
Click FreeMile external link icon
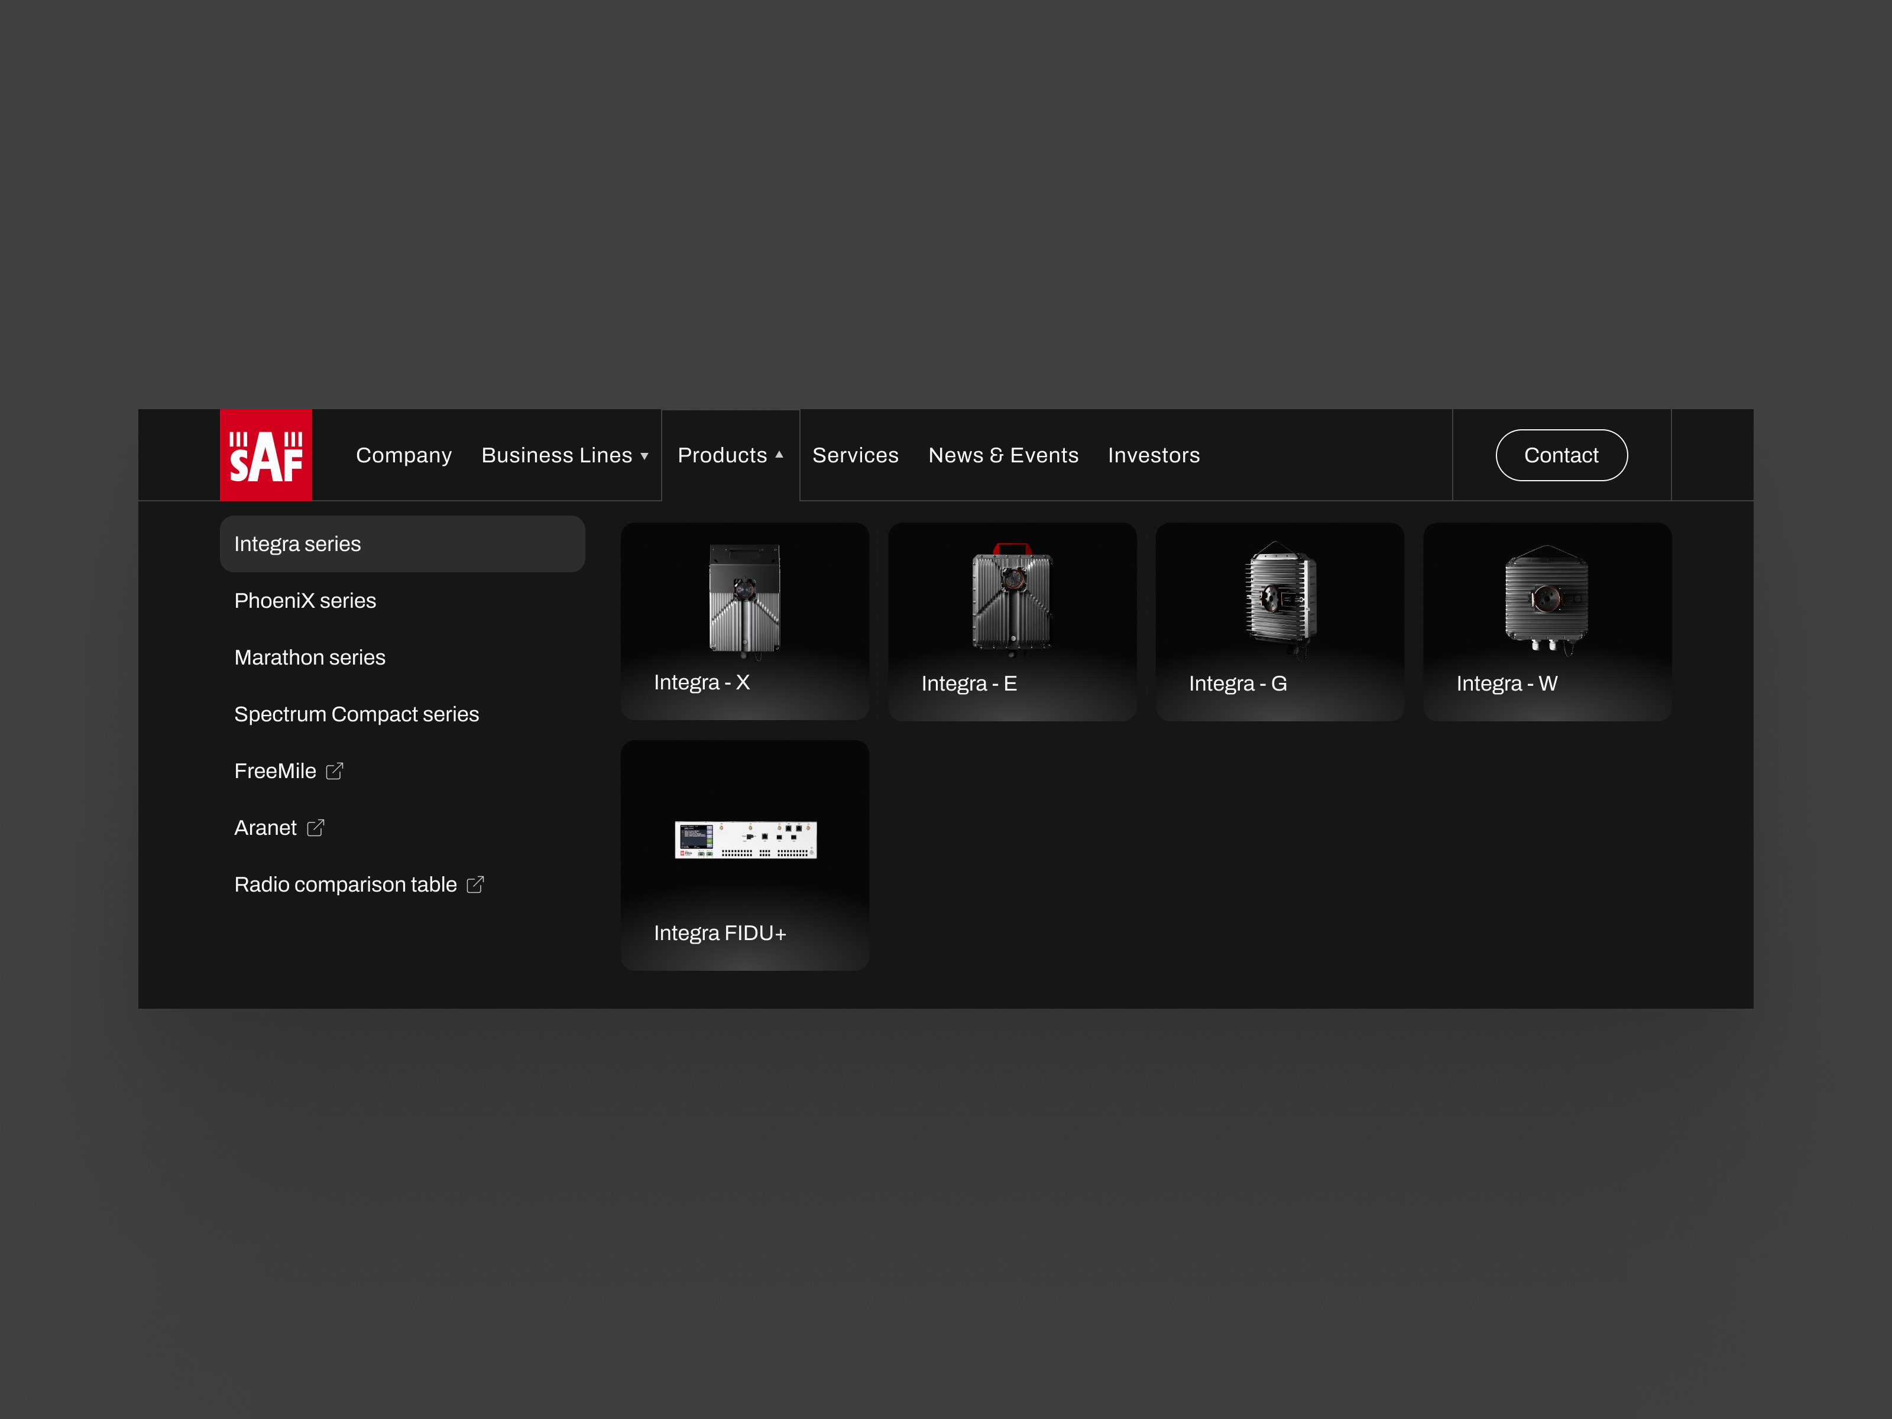(x=335, y=770)
